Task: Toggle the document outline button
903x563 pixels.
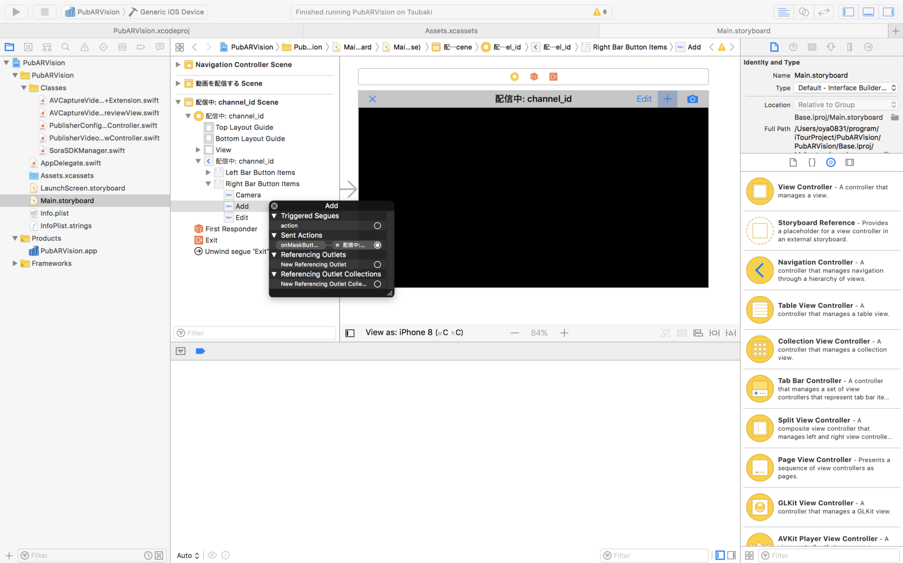Action: coord(350,333)
